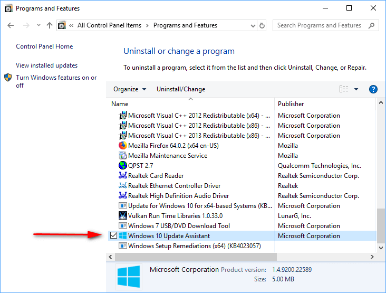The image size is (386, 293).
Task: Click the vertical scrollbar thumb
Action: click(x=381, y=225)
